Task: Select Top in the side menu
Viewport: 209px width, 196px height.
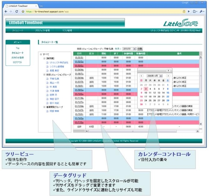Action: (18, 48)
